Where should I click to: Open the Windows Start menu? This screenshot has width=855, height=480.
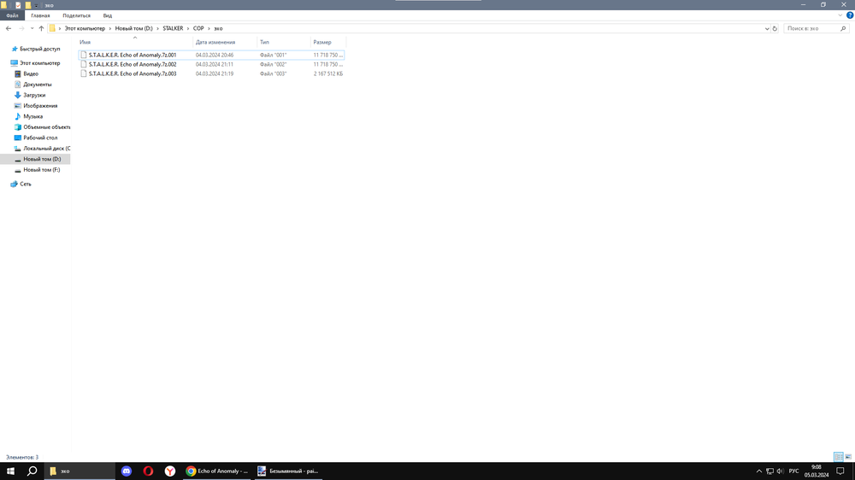[x=10, y=471]
